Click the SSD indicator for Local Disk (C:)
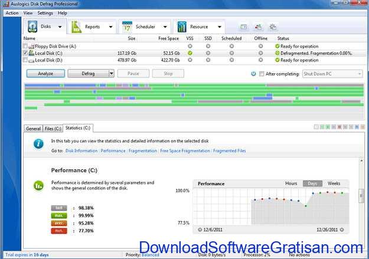The width and height of the screenshot is (369, 259). (208, 53)
